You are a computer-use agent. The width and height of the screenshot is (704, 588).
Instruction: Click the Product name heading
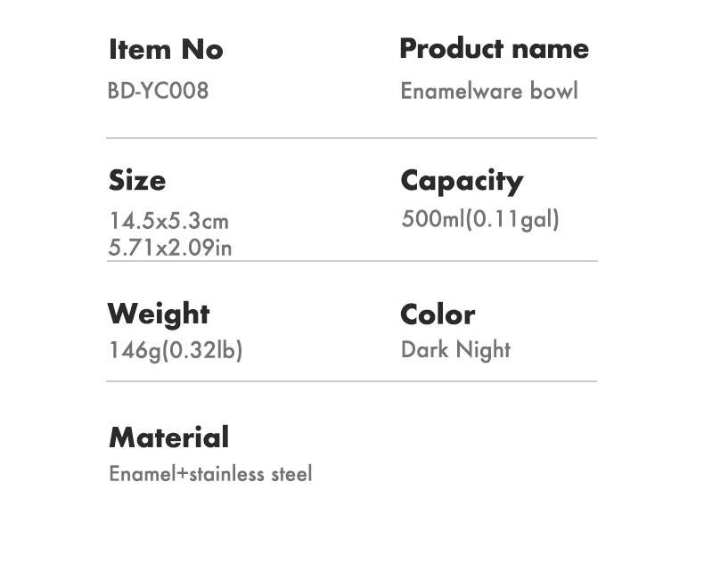click(494, 48)
